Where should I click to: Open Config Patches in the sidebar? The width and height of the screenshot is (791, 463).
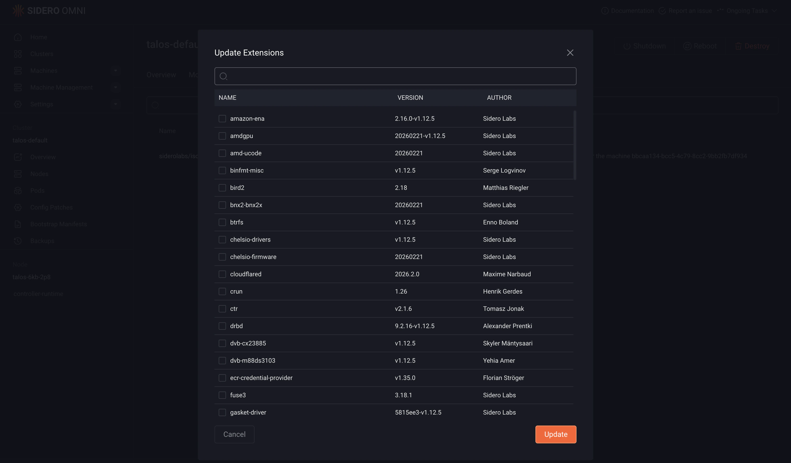(51, 207)
